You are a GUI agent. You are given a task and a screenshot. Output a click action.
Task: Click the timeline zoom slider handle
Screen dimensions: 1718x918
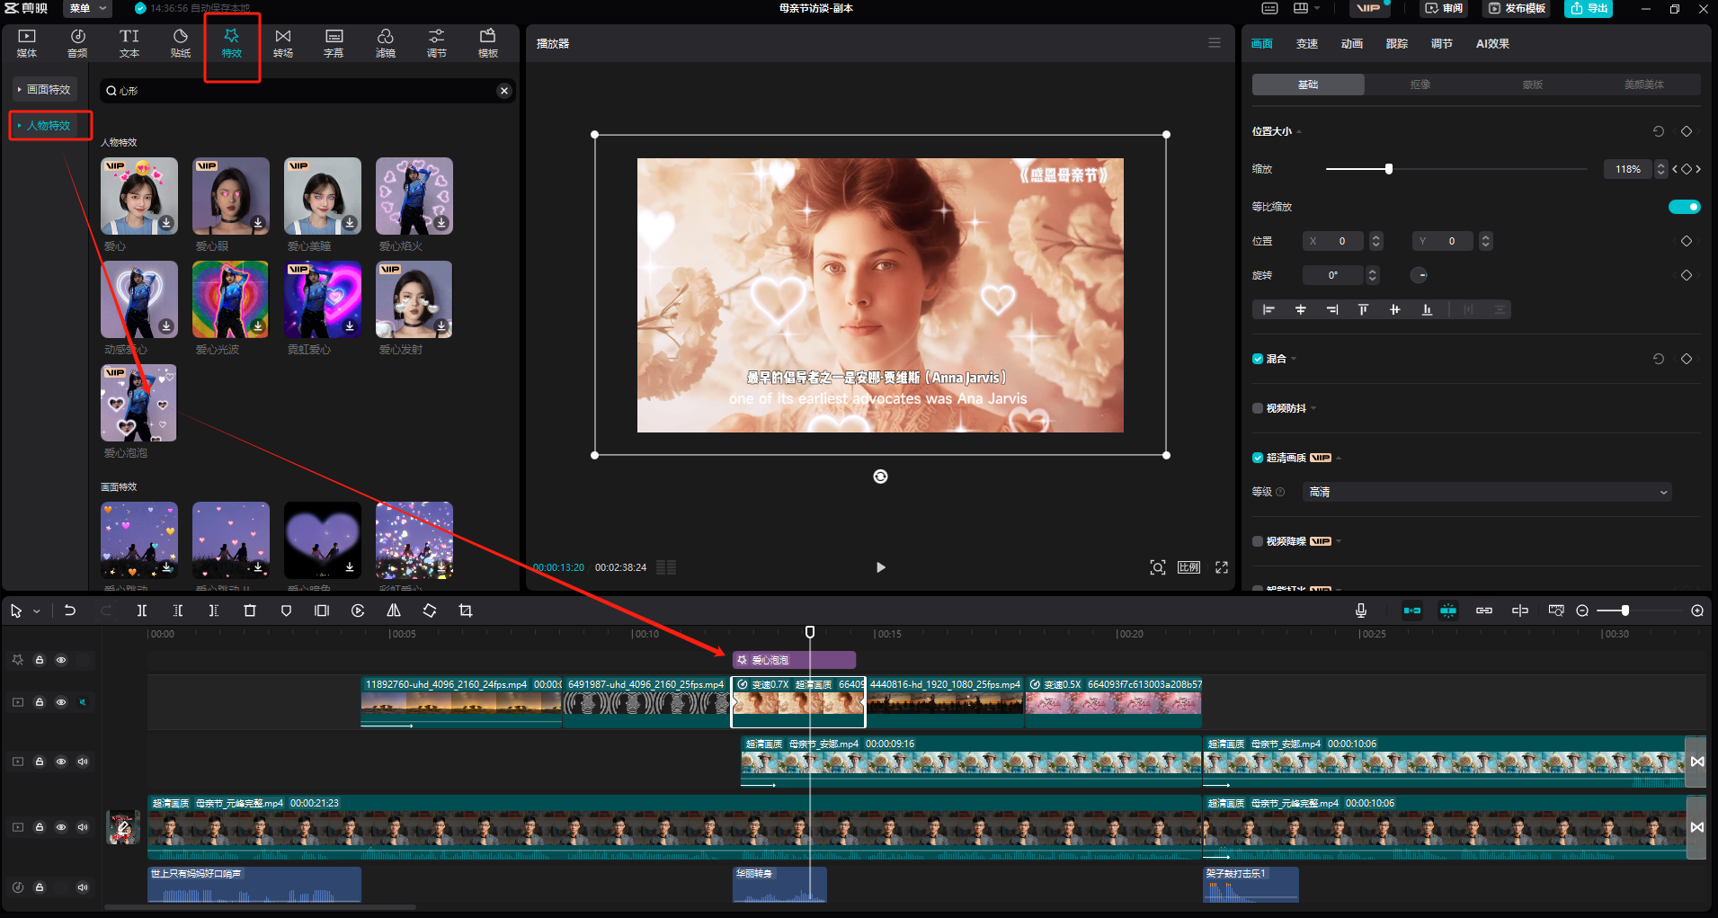(1625, 611)
